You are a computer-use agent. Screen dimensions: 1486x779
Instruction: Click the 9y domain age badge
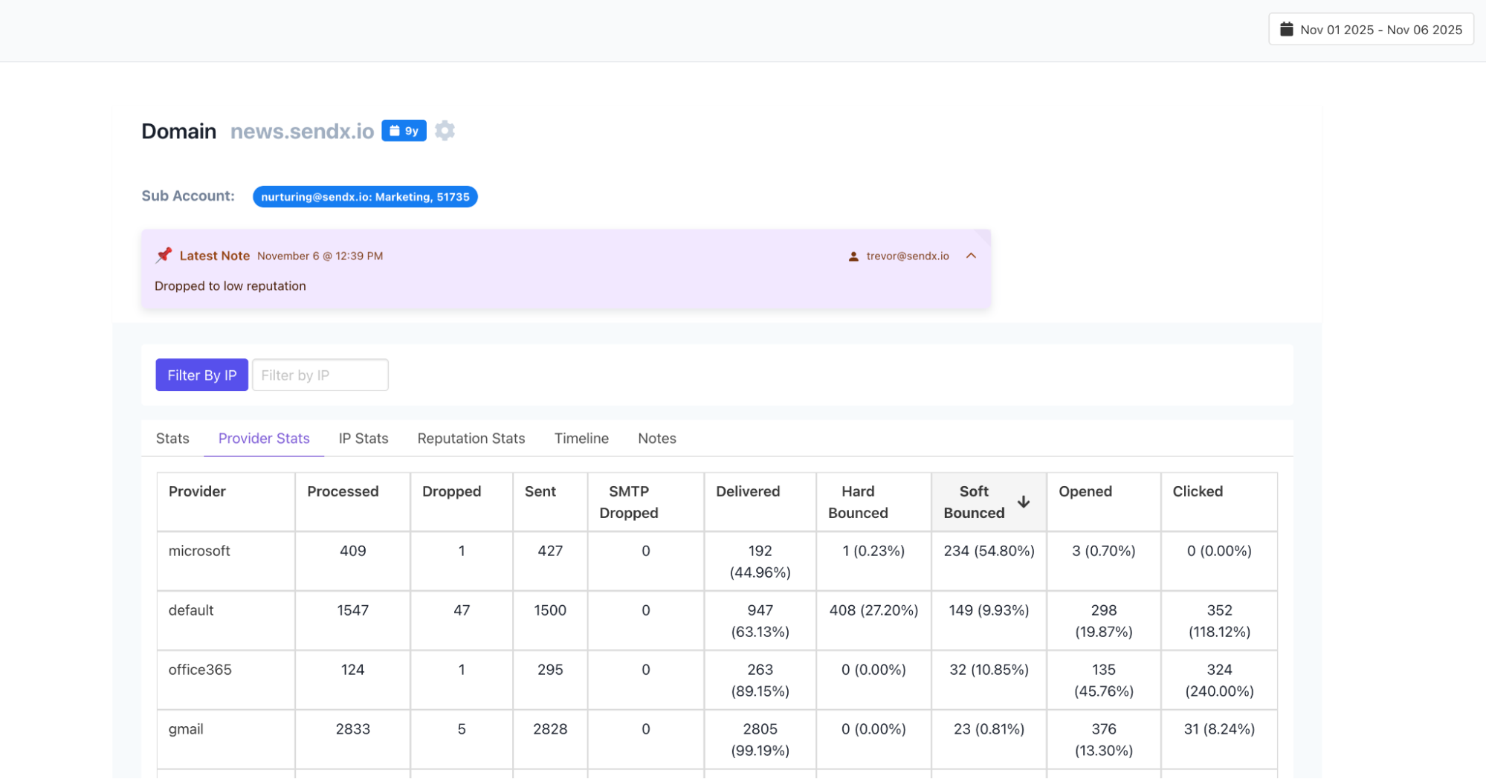404,131
